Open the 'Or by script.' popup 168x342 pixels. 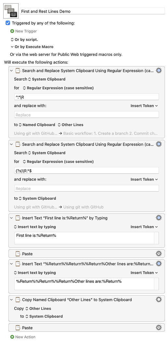click(24, 40)
